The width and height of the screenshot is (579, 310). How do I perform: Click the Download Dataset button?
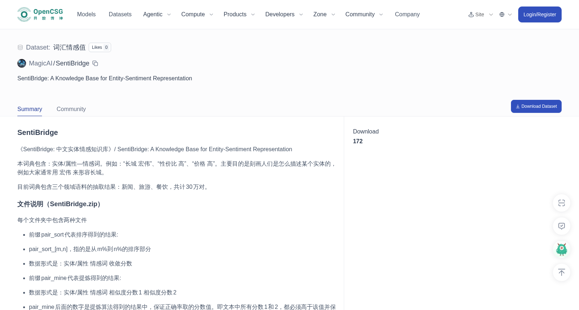536,106
